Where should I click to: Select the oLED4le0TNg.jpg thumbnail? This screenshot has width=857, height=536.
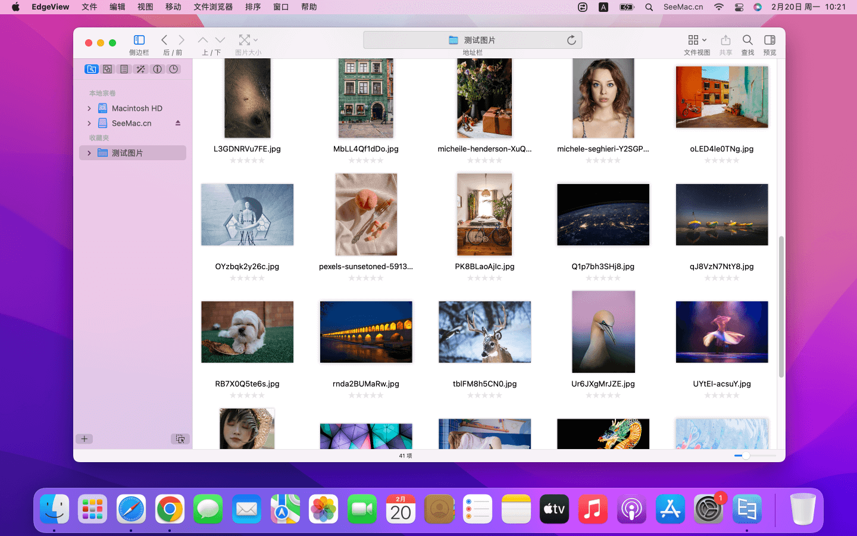pos(722,97)
